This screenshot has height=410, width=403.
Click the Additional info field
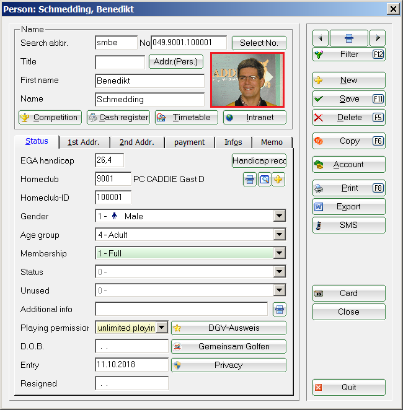pos(181,309)
